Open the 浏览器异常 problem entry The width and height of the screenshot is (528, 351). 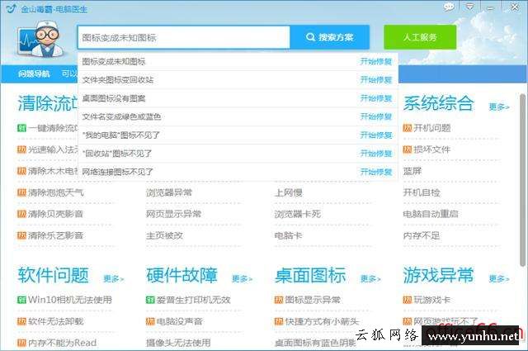(169, 192)
